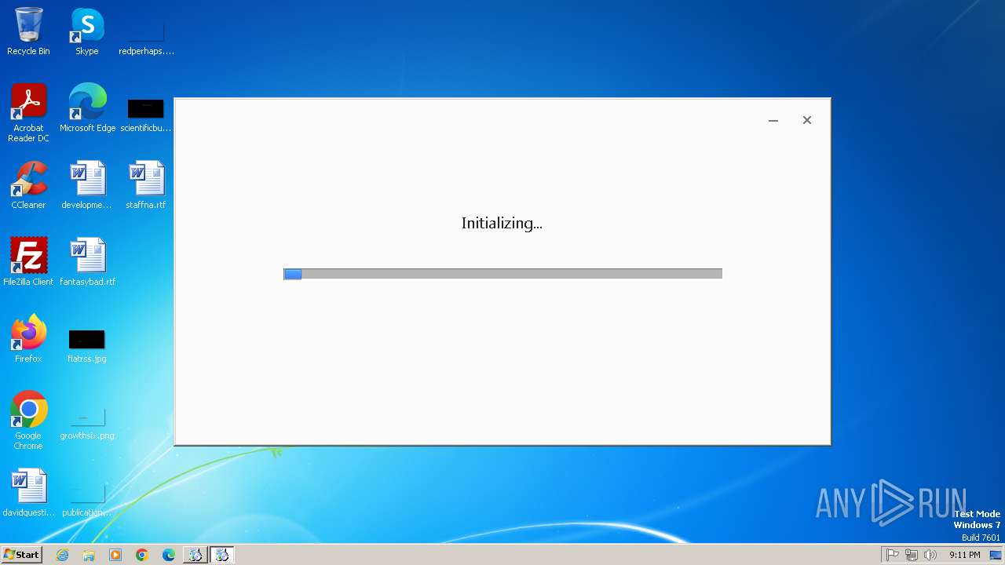Launch Edge from the taskbar
This screenshot has width=1005, height=565.
169,555
